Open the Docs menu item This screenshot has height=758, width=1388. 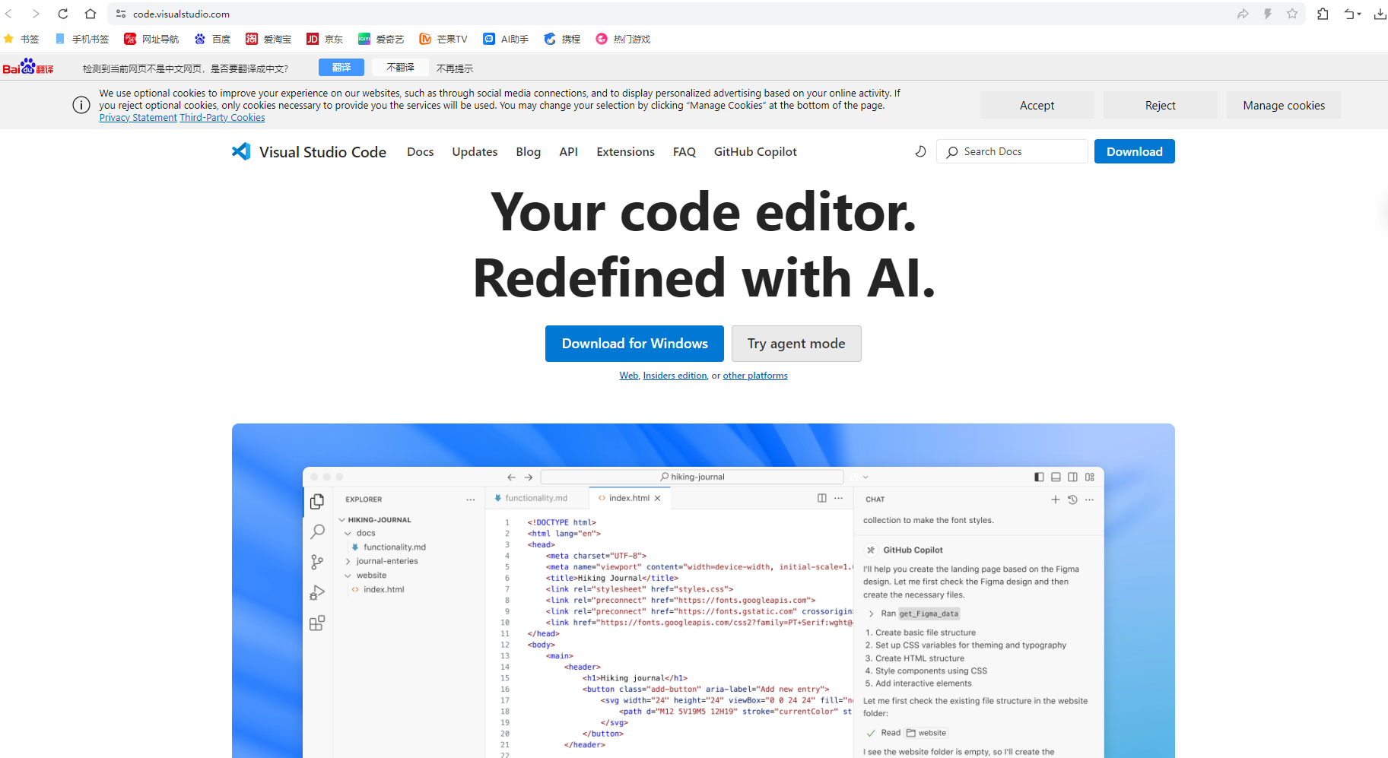tap(421, 152)
